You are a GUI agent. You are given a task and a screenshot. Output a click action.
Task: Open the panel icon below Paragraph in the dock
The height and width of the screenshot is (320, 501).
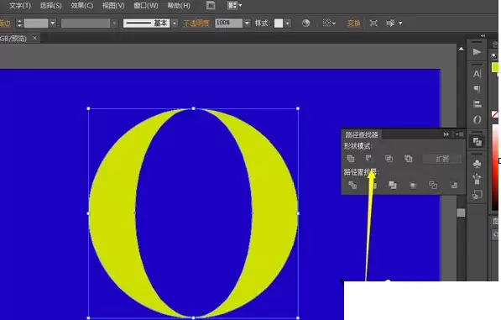coord(477,104)
